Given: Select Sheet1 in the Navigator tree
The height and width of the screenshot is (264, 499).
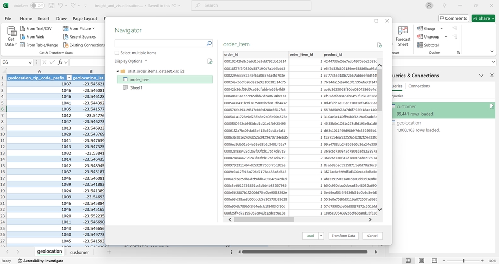Looking at the screenshot, I should (136, 87).
